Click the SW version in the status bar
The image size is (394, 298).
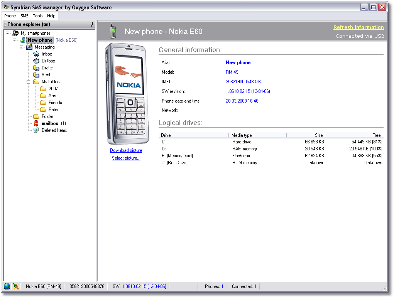click(139, 286)
